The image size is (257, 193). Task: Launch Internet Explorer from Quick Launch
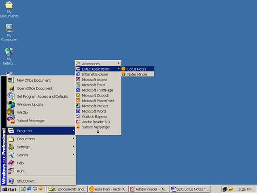(x=29, y=189)
